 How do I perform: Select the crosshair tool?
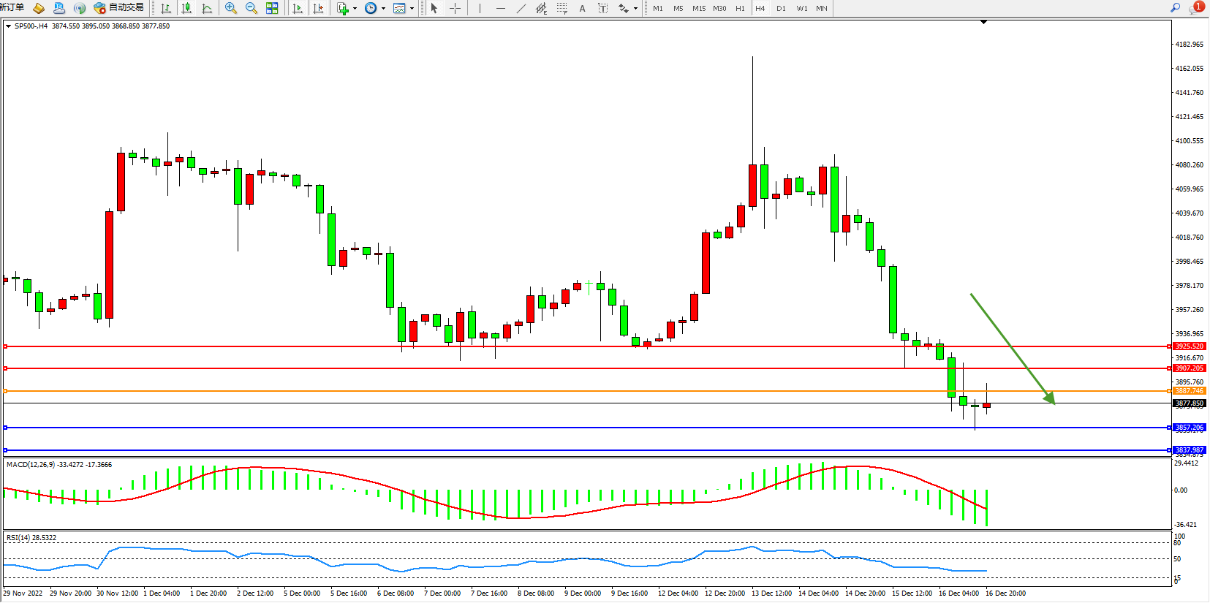[455, 8]
